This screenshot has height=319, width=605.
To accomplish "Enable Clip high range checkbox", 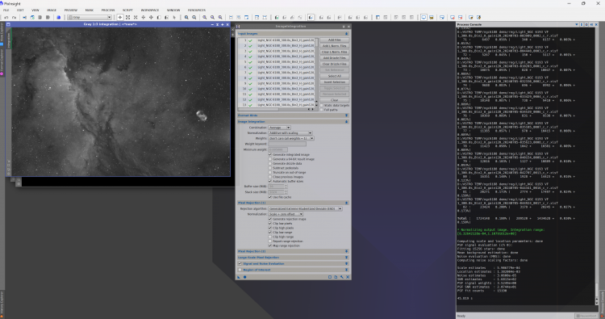I will 270,237.
